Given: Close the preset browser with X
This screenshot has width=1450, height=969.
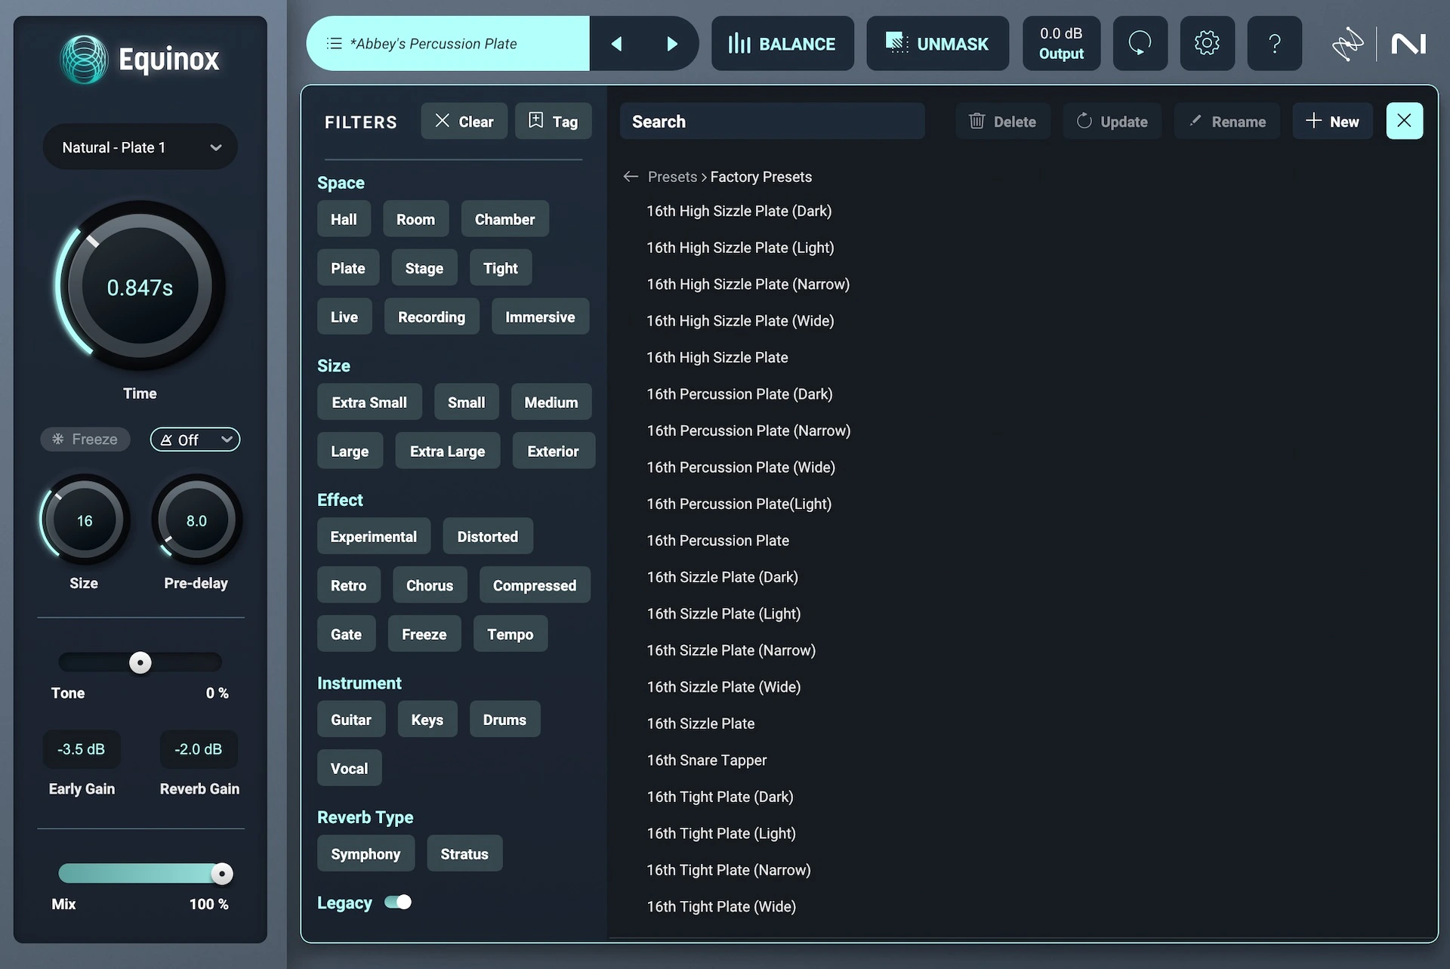Looking at the screenshot, I should 1404,121.
